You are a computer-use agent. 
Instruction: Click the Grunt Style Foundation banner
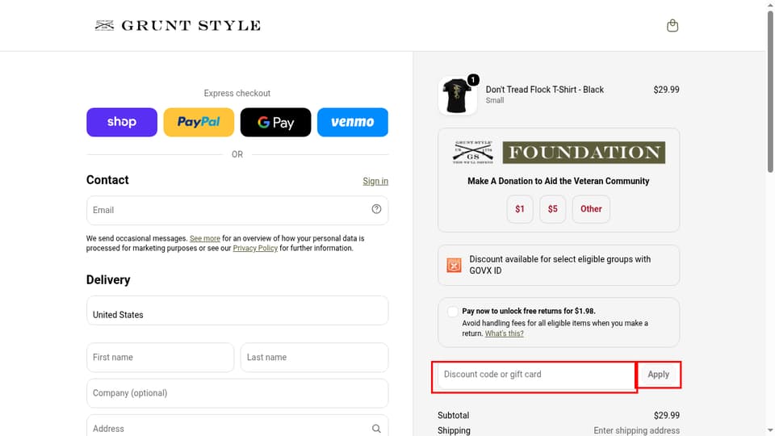559,153
